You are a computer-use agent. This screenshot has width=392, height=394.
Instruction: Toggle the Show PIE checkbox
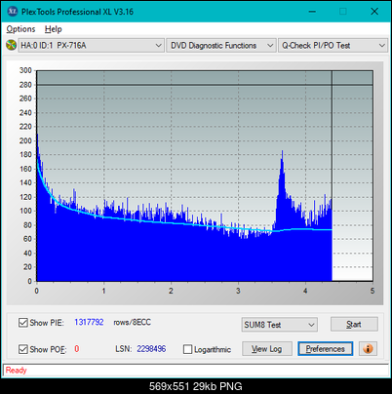pos(22,323)
